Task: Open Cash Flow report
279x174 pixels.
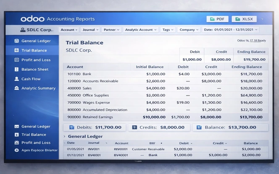Action: coord(32,79)
